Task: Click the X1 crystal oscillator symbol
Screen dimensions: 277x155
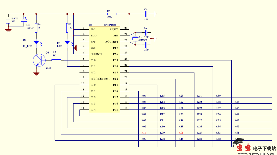Action: 135,38
